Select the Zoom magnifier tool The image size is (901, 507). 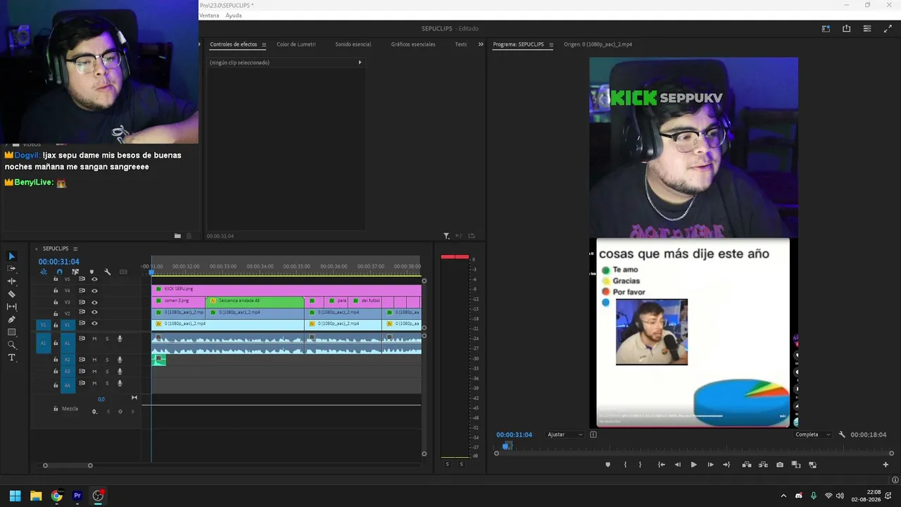(11, 345)
